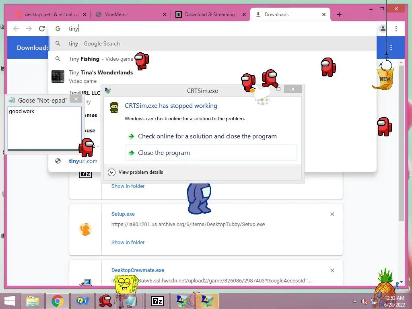
Task: Open the tinyurl.com suggestion
Action: (83, 161)
